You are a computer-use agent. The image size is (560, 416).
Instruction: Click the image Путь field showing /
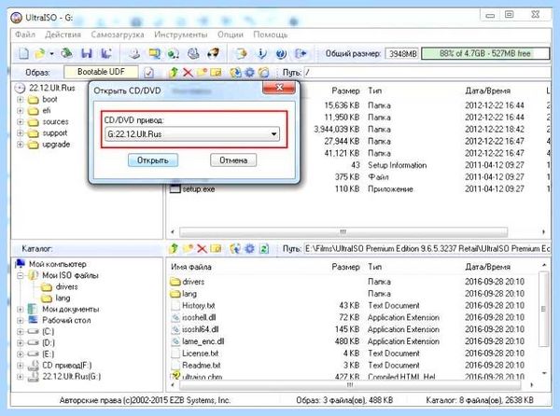[427, 73]
